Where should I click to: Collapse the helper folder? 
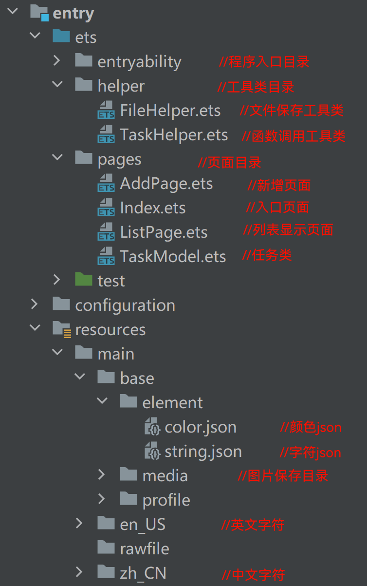click(57, 85)
